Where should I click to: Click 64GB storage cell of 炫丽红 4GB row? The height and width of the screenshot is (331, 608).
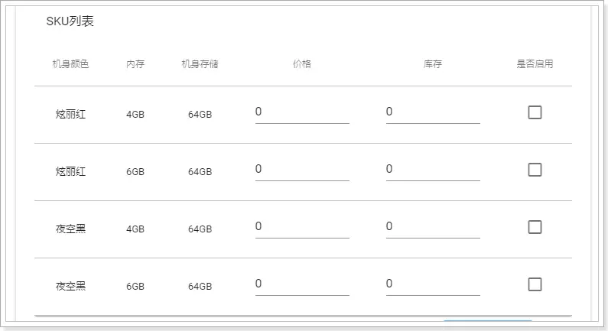tap(200, 115)
